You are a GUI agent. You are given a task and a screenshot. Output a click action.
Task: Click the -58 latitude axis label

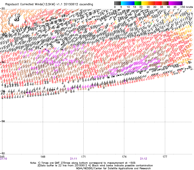click(x=2, y=121)
